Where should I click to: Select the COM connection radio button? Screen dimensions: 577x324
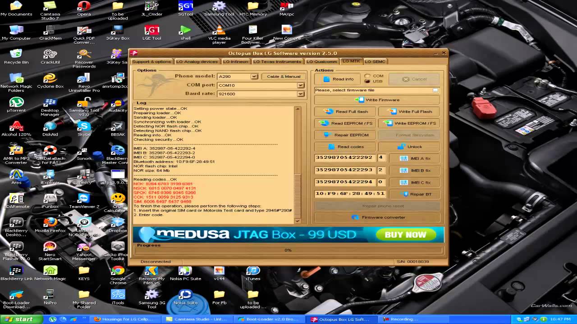click(367, 76)
